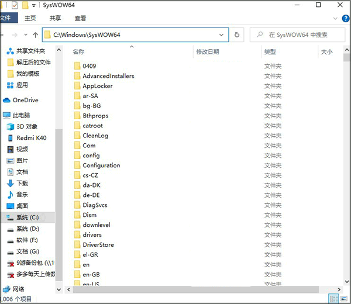This screenshot has height=304, width=351.
Task: Open the quick access toolbar dropdown
Action: click(33, 5)
